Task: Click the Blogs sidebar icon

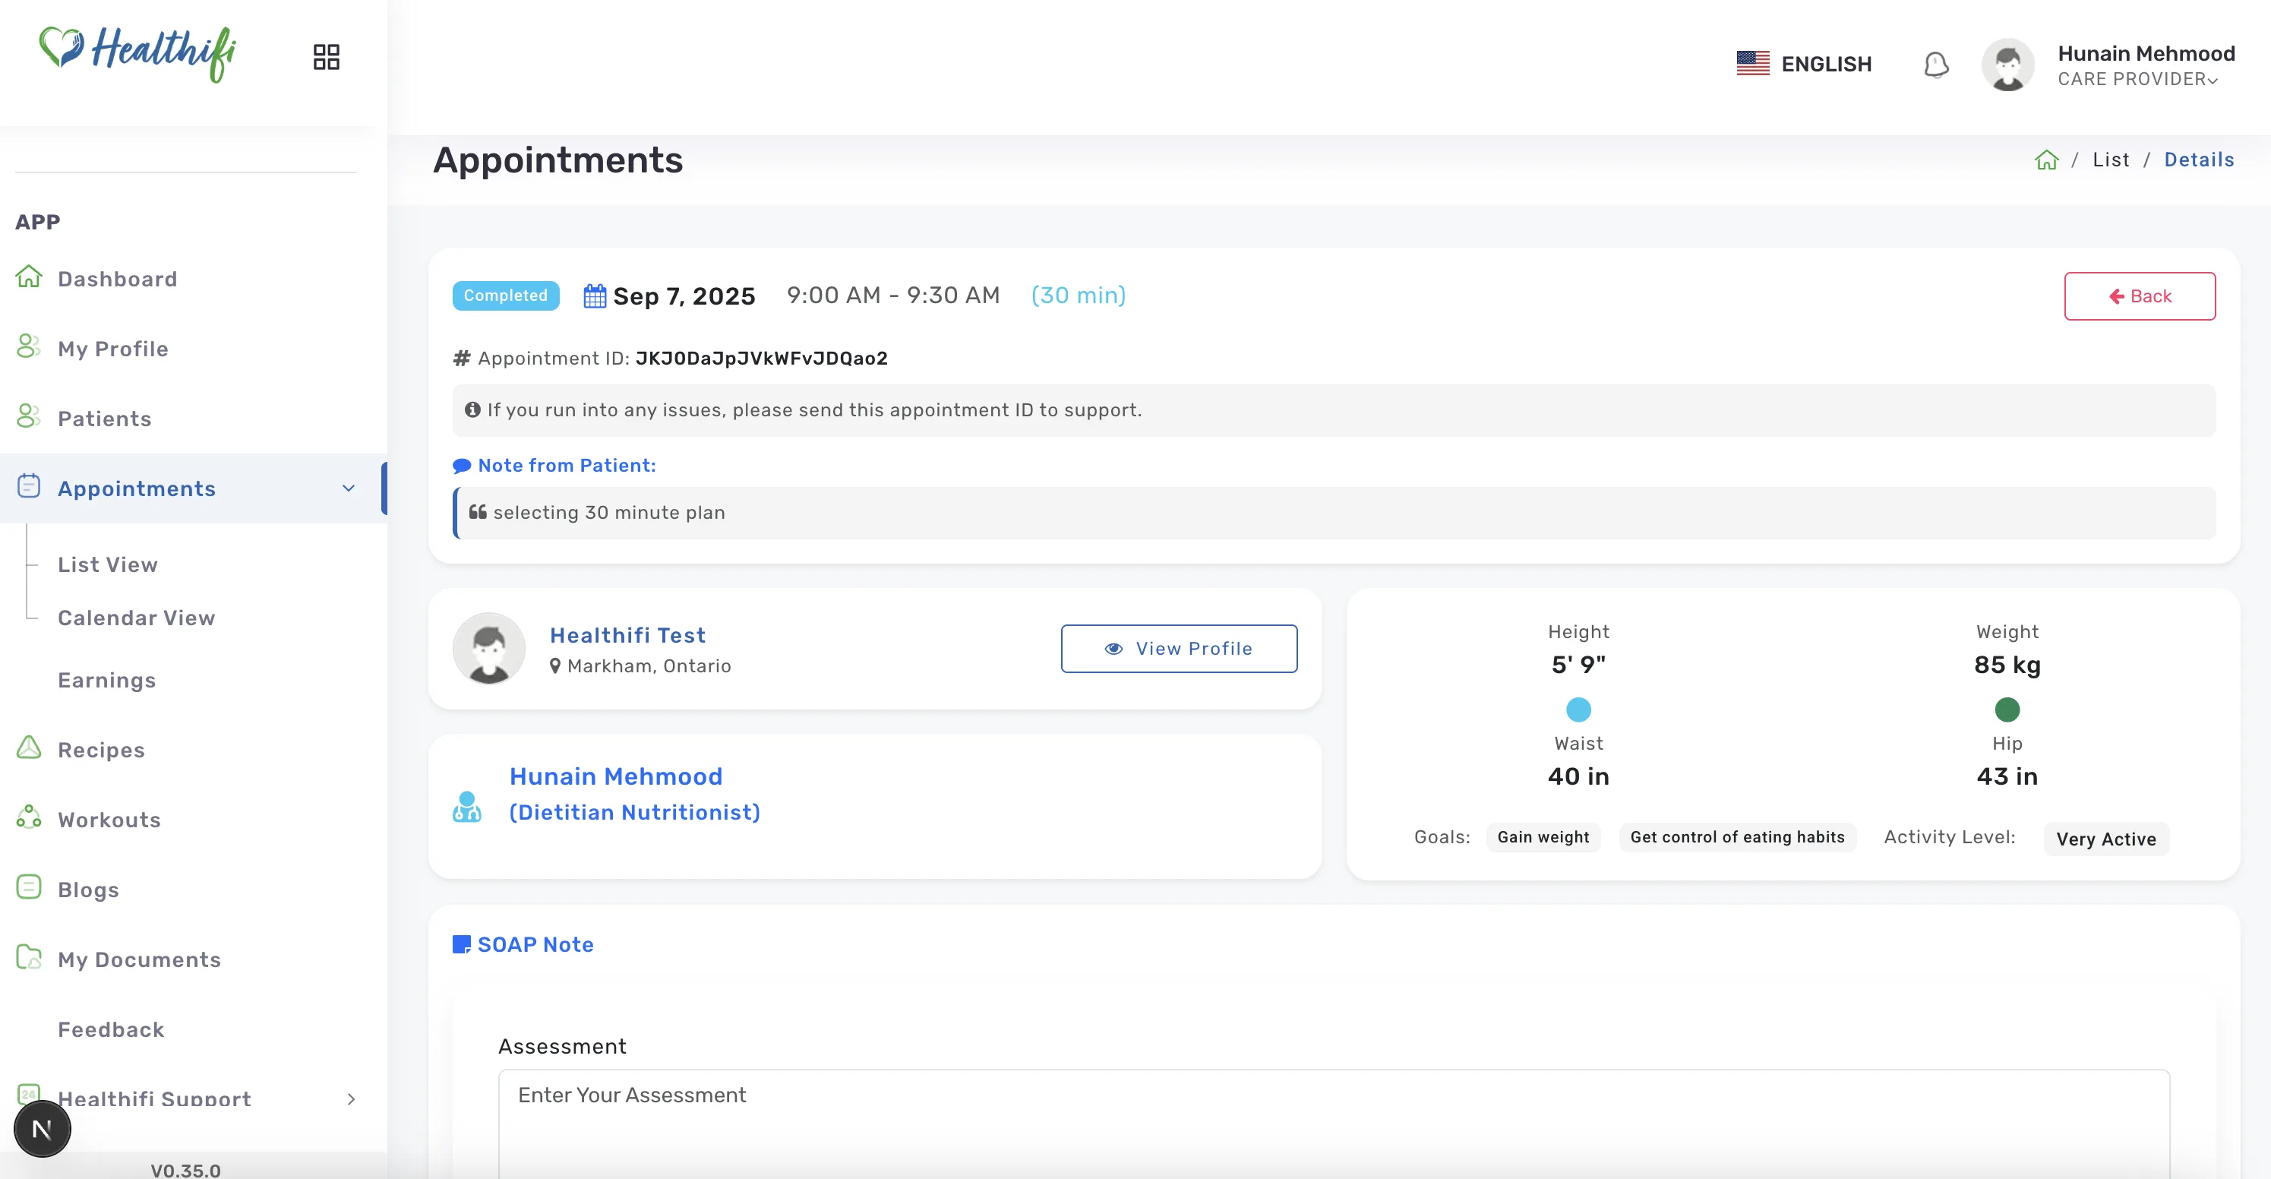Action: (29, 887)
